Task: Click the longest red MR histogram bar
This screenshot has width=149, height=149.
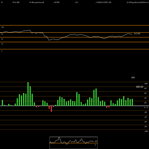Action: coord(51,109)
